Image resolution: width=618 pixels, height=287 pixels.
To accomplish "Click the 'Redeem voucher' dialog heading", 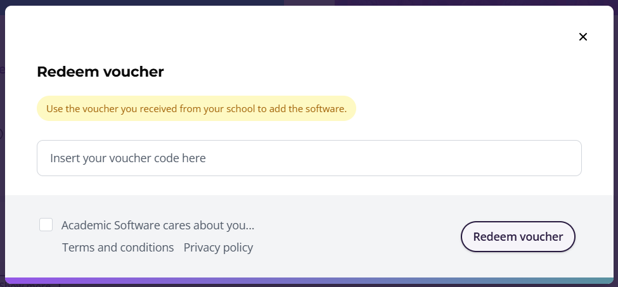I will coord(100,72).
